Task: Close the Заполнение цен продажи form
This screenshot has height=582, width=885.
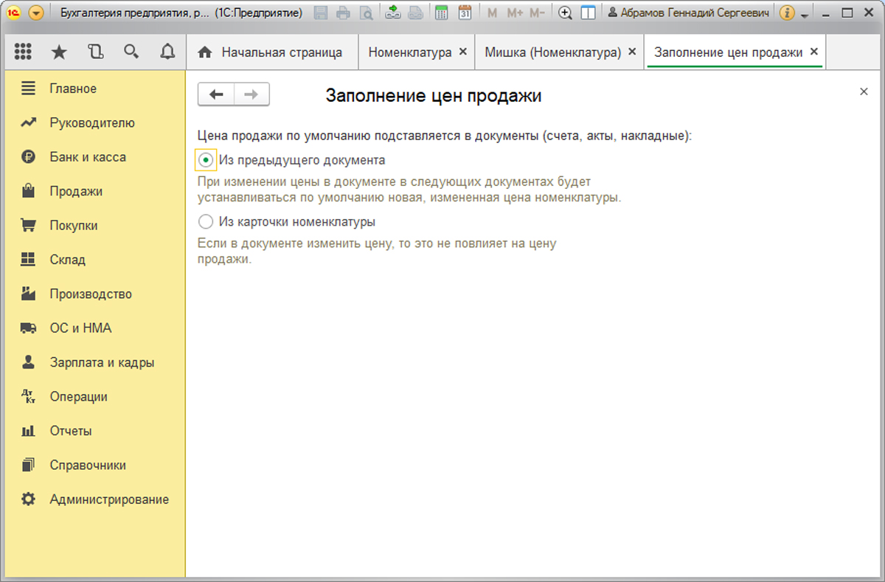Action: (864, 91)
